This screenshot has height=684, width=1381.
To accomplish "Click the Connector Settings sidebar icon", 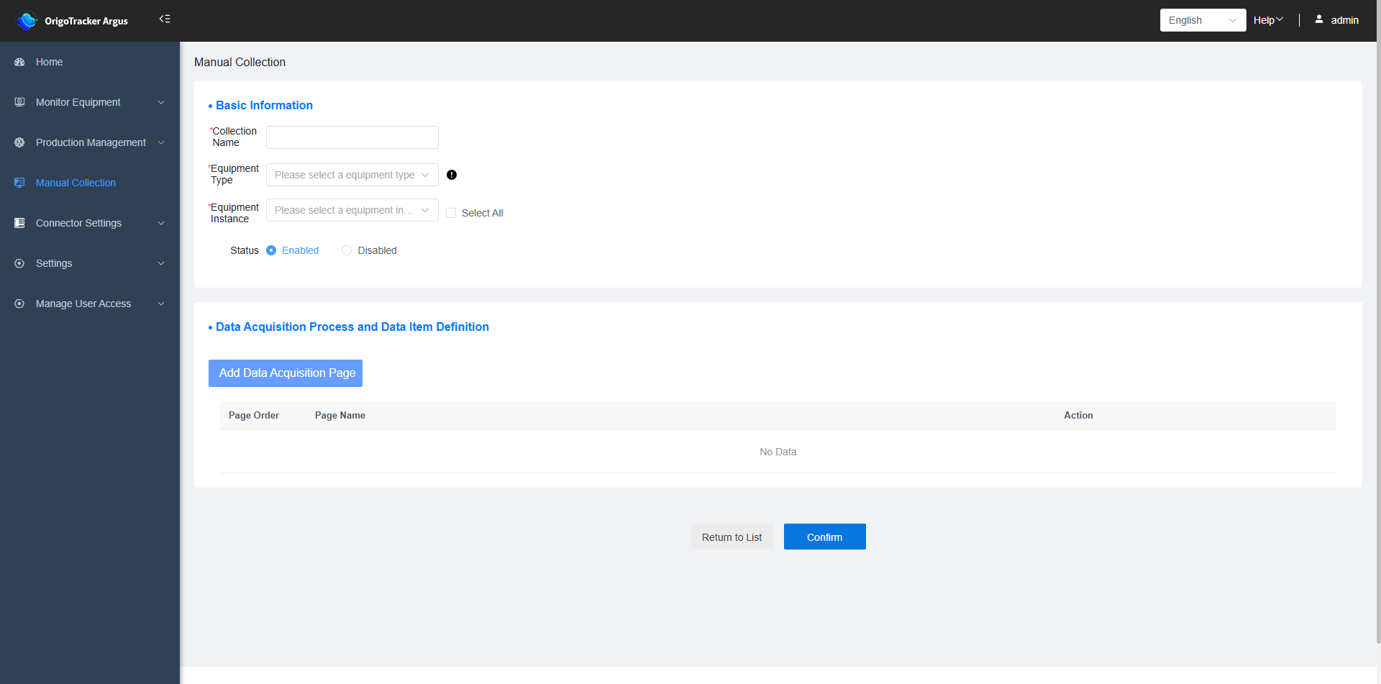I will click(x=19, y=224).
